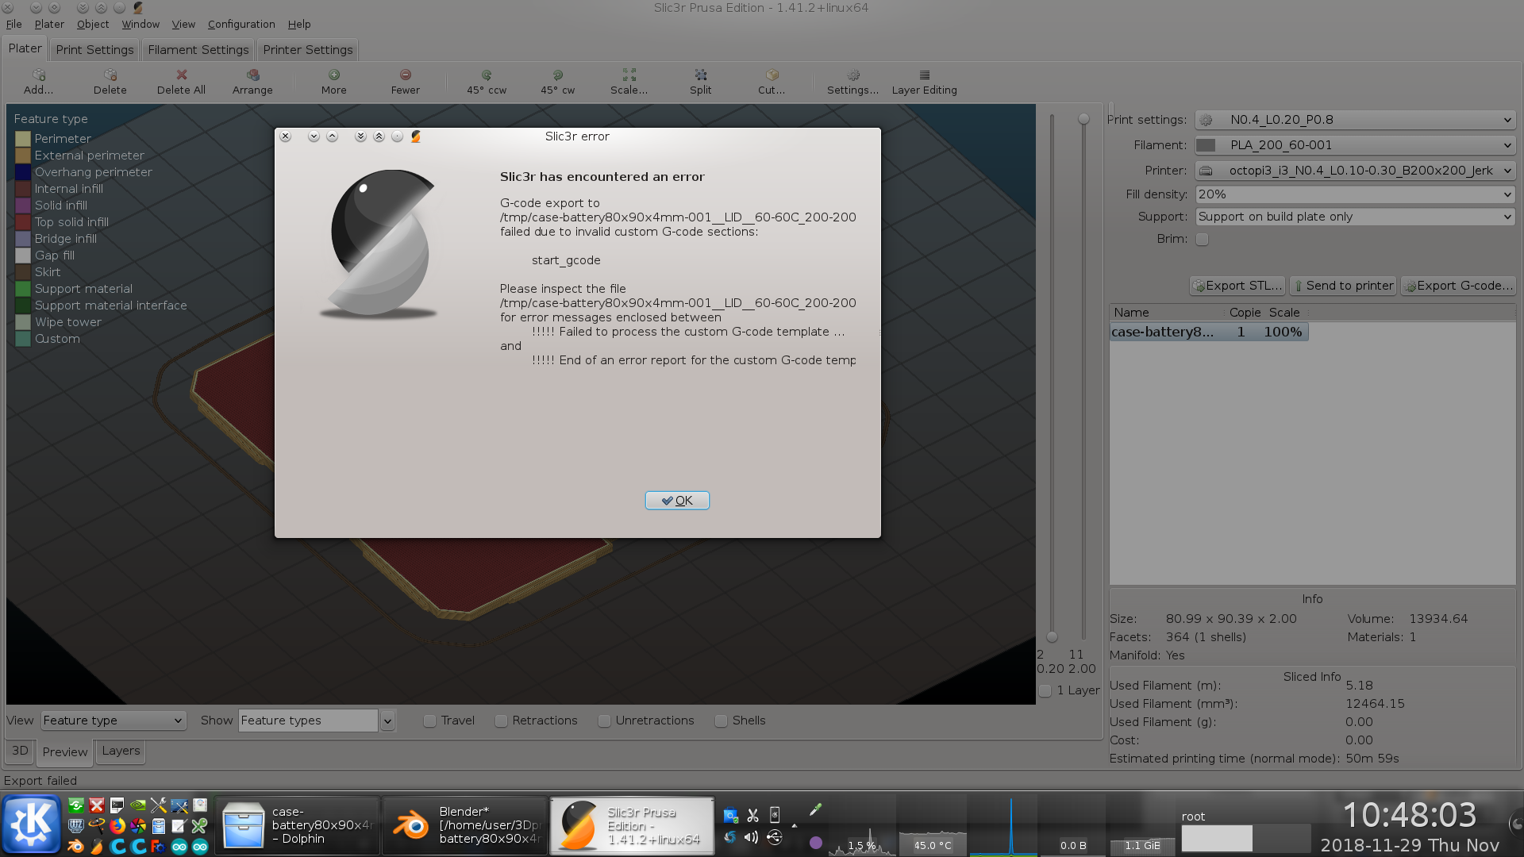Open Layer Editing toolbar icon
The image size is (1524, 857).
(x=924, y=75)
